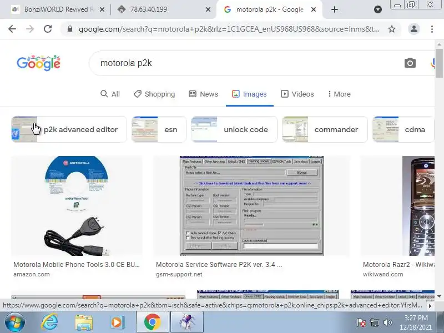Close the motorola p2k Google tab
The image size is (444, 333).
pyautogui.click(x=314, y=9)
